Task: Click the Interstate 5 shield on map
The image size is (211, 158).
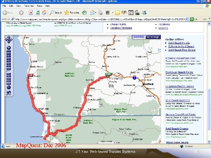Action: 135,77
